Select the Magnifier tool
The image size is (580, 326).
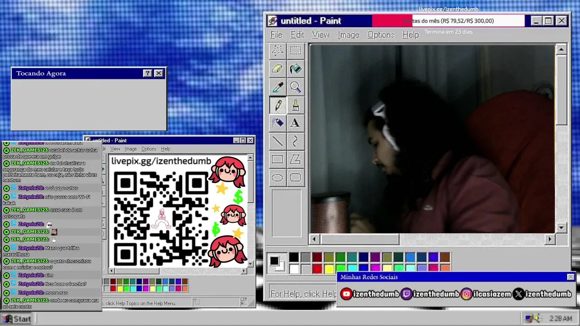point(295,87)
